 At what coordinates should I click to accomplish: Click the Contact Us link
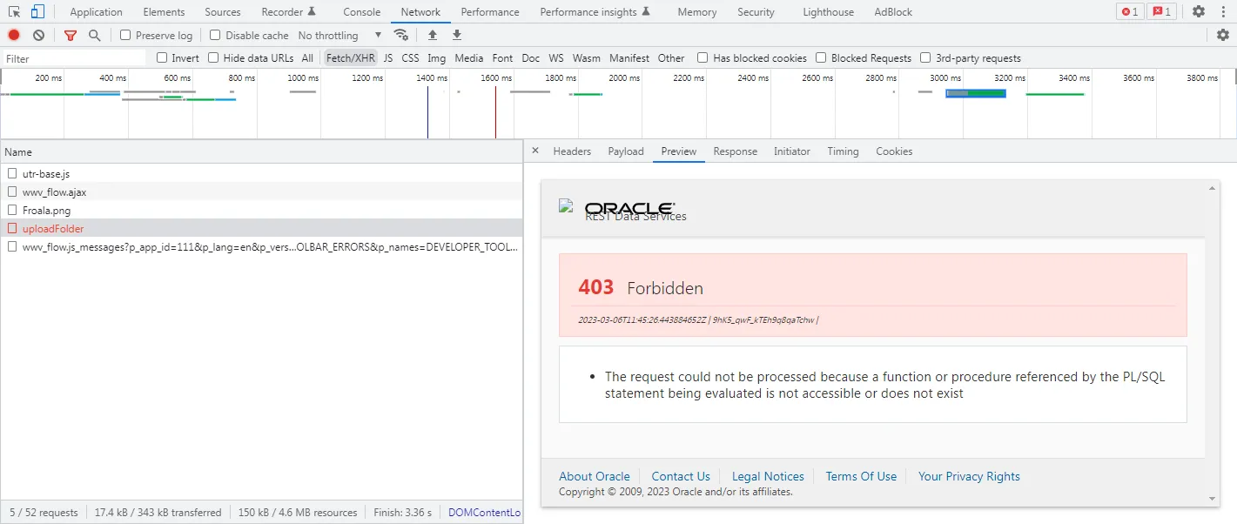coord(681,476)
